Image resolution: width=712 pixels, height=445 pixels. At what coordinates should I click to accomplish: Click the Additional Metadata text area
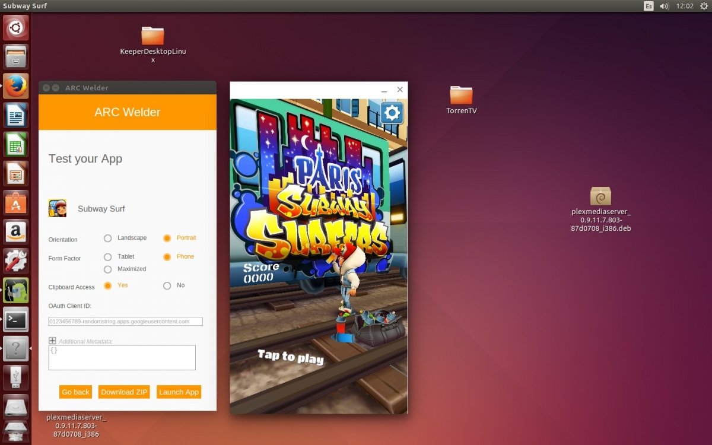tap(122, 358)
